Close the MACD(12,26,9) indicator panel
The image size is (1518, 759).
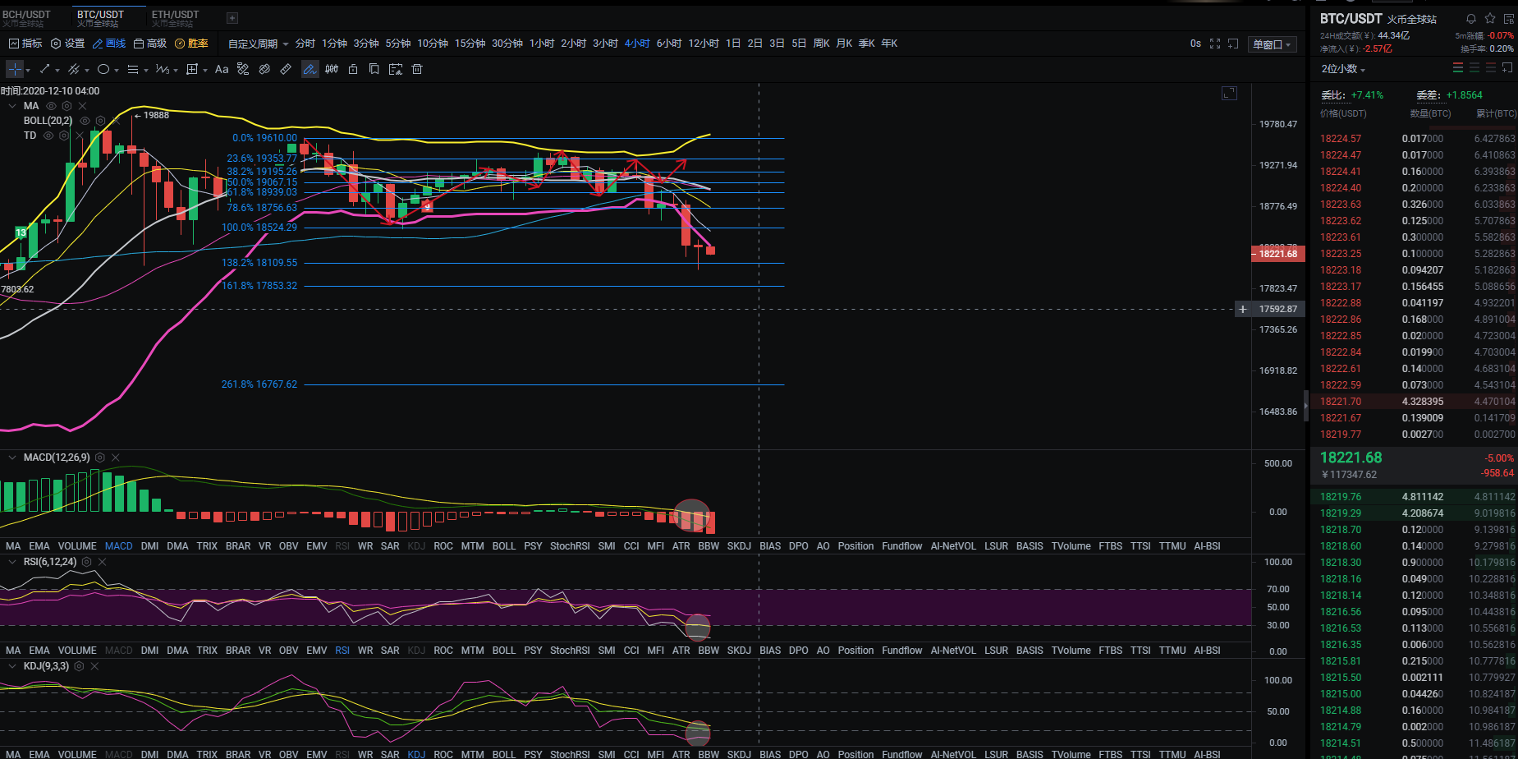(x=116, y=458)
